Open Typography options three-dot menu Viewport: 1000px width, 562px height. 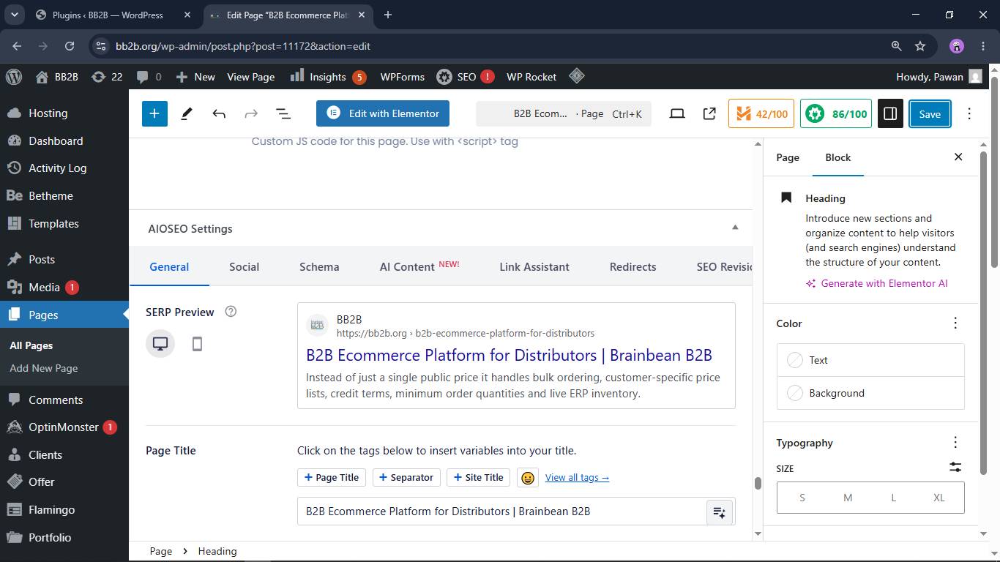coord(955,442)
